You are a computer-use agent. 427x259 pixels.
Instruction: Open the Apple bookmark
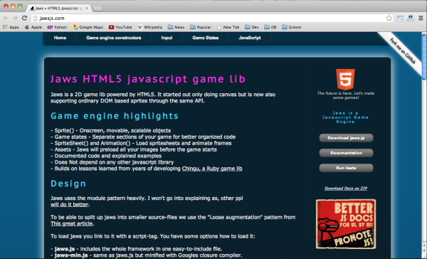[x=33, y=27]
